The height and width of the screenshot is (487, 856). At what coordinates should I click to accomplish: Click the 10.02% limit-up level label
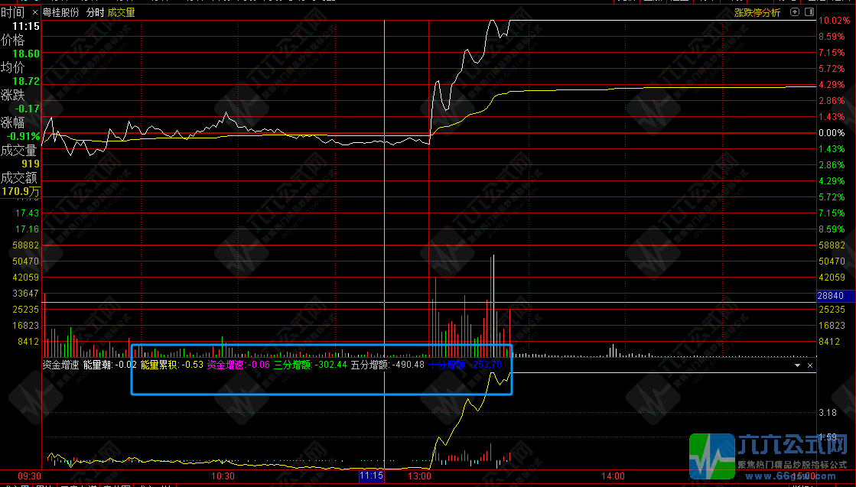pyautogui.click(x=831, y=21)
